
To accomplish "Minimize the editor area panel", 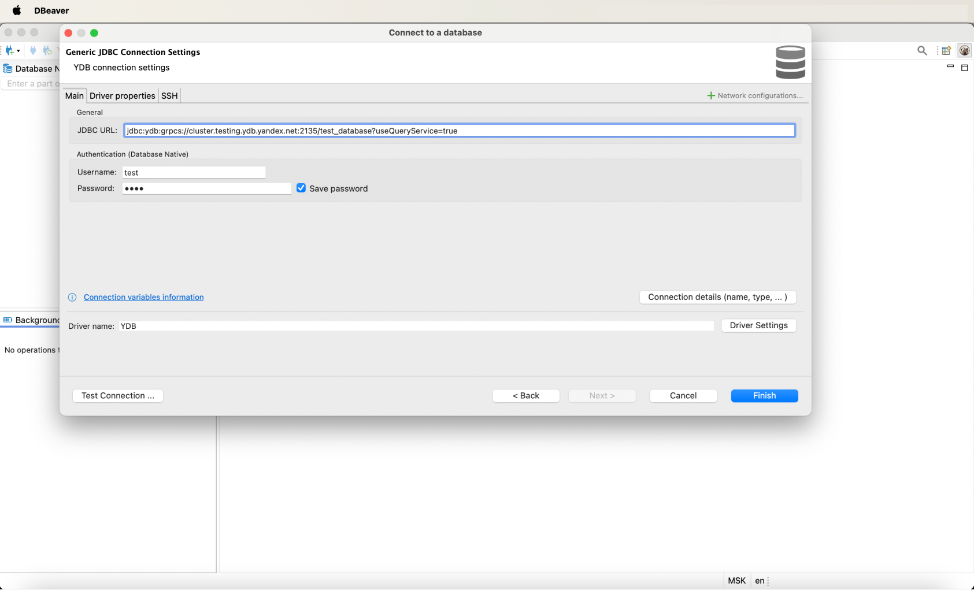I will pyautogui.click(x=950, y=67).
